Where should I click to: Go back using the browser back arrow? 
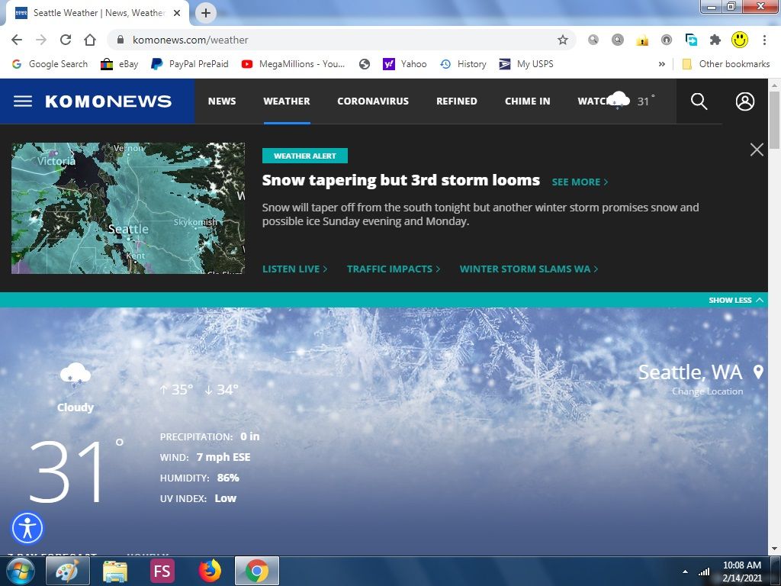[17, 40]
